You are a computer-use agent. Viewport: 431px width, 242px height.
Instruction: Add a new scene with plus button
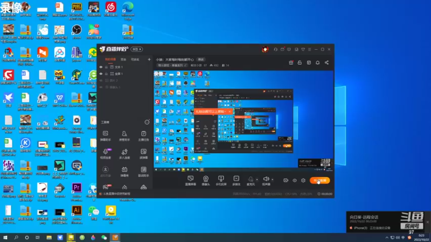pos(149,59)
